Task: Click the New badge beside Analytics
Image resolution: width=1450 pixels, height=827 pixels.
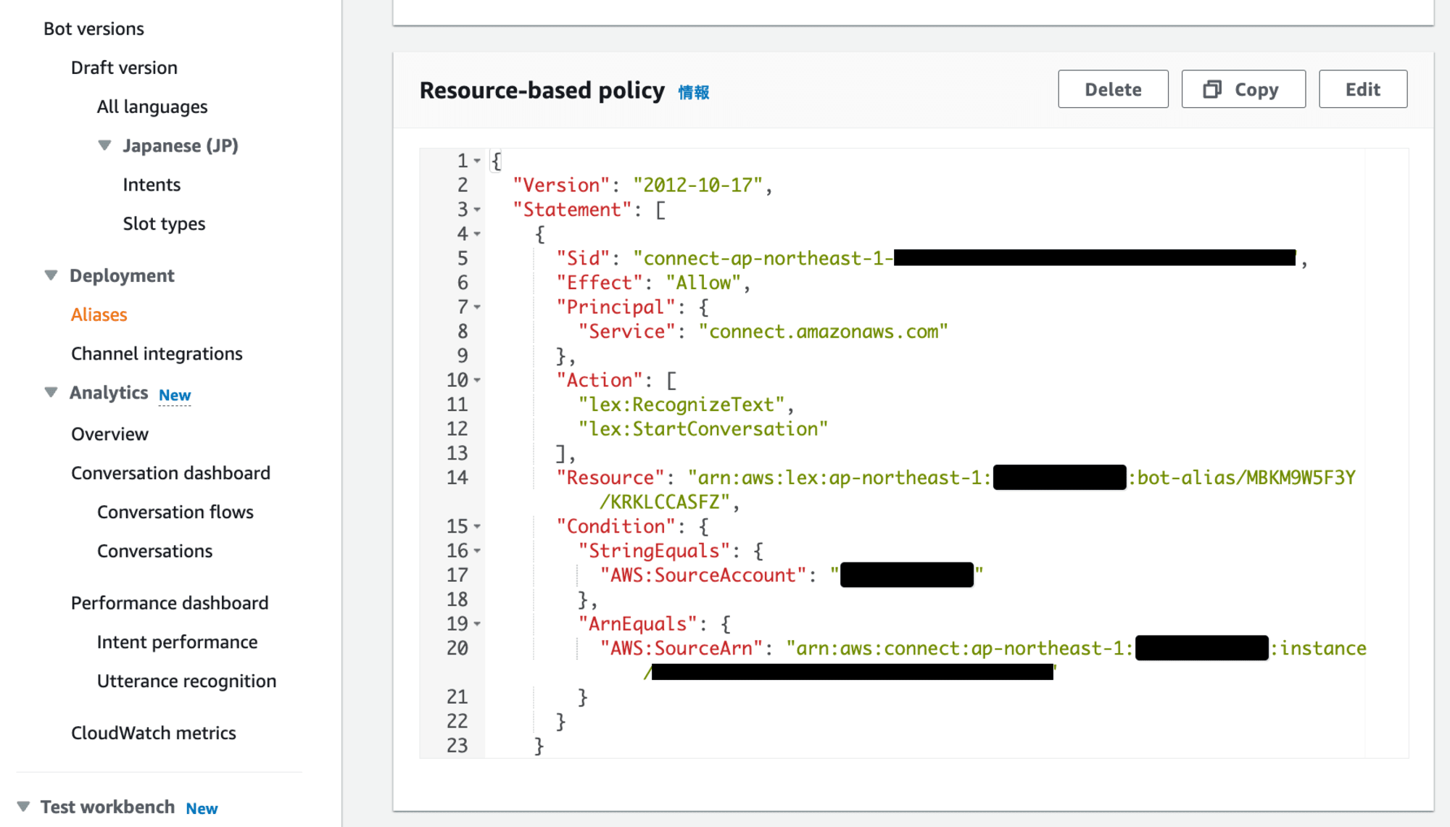Action: (175, 395)
